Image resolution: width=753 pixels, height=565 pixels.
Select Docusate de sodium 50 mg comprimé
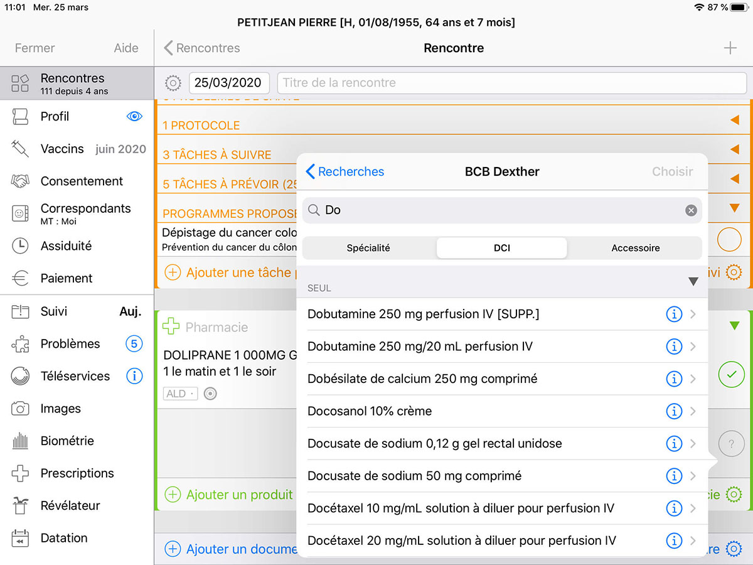click(414, 476)
